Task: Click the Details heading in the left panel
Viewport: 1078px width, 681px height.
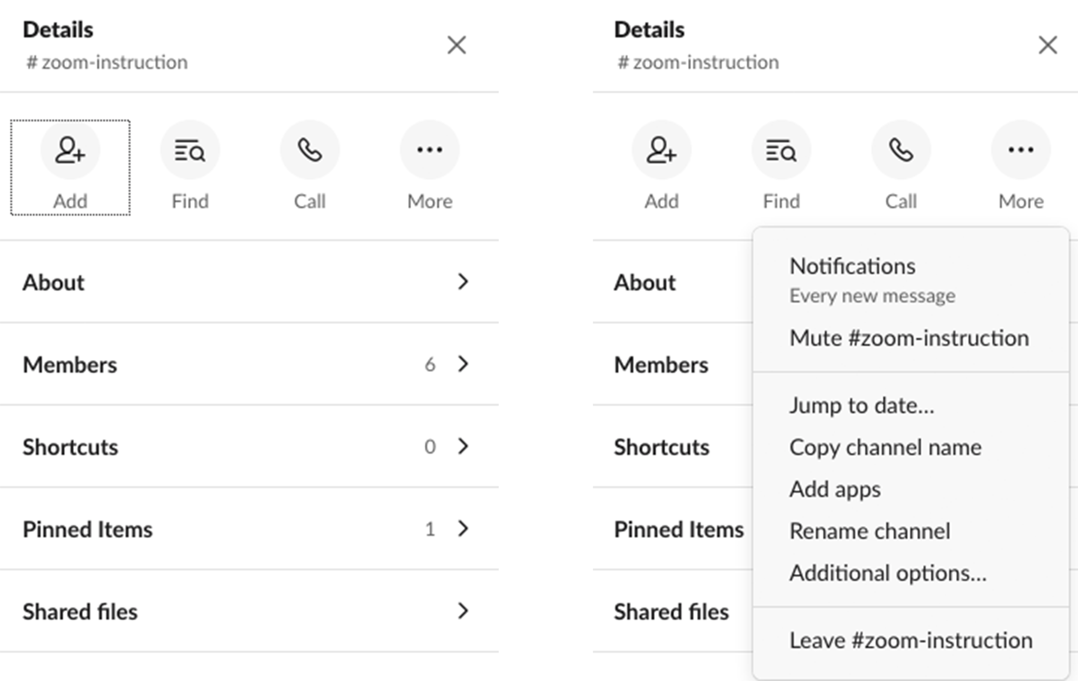Action: click(x=58, y=30)
